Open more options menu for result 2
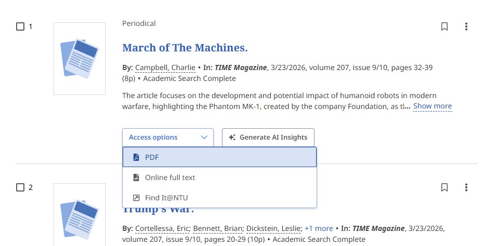This screenshot has height=246, width=484. [466, 187]
